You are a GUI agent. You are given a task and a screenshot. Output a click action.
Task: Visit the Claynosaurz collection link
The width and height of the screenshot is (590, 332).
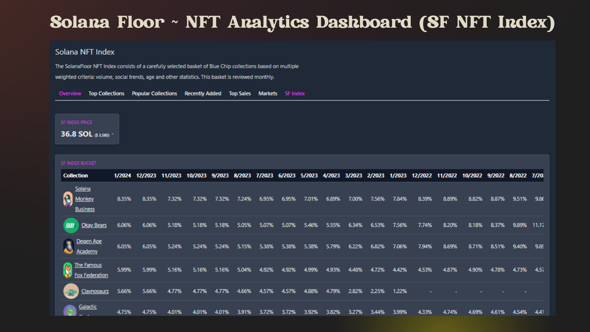click(95, 291)
